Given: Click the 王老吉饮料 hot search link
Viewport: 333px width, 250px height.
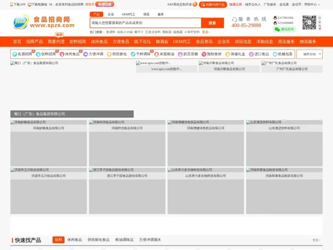Looking at the screenshot, I should [x=153, y=32].
